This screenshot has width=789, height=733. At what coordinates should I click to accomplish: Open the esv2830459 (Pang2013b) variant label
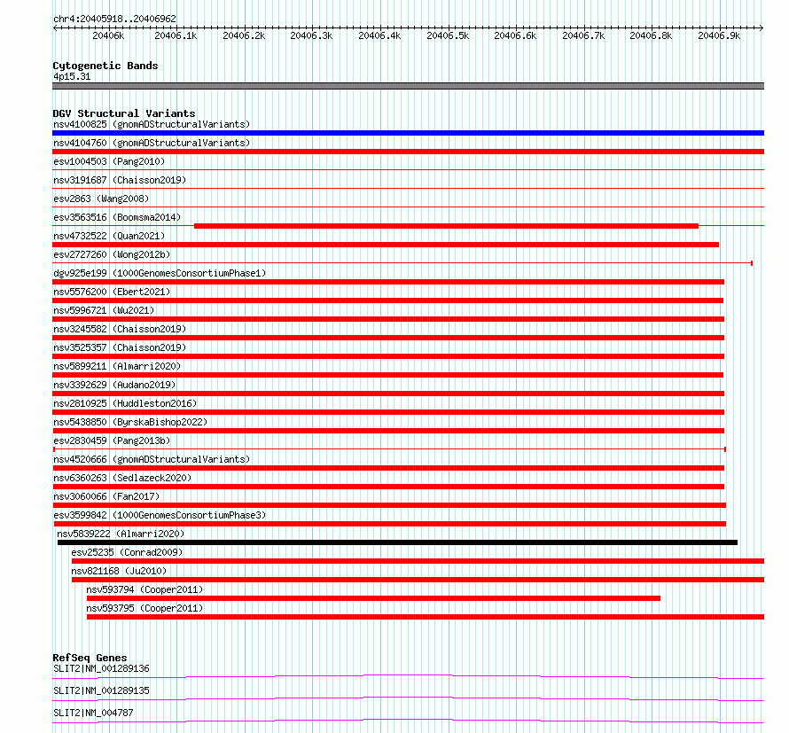tap(112, 441)
